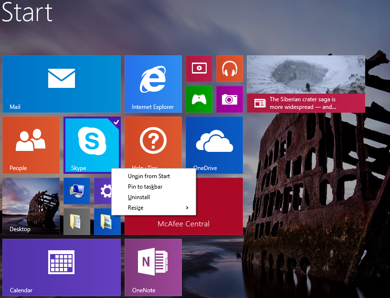Image resolution: width=390 pixels, height=298 pixels.
Task: Click the news icon on the headline tile
Action: coord(260,103)
